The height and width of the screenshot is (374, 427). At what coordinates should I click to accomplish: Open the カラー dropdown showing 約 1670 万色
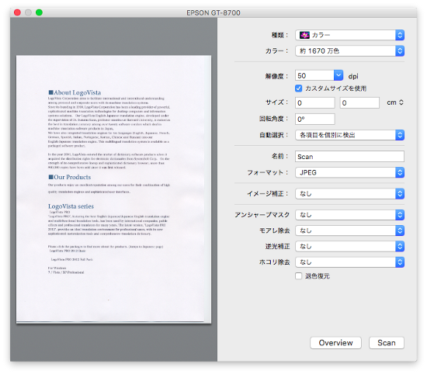(x=349, y=51)
